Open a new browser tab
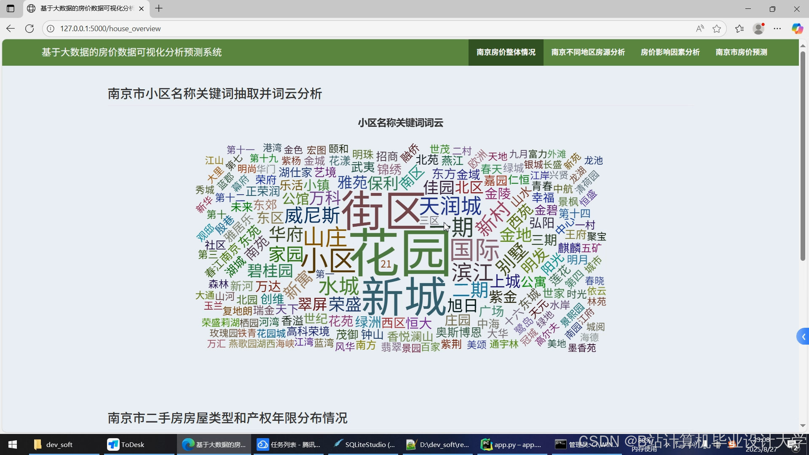The image size is (809, 455). coord(159,8)
